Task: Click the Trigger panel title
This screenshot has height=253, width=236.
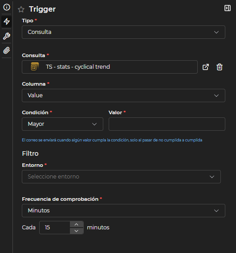Action: pyautogui.click(x=42, y=9)
